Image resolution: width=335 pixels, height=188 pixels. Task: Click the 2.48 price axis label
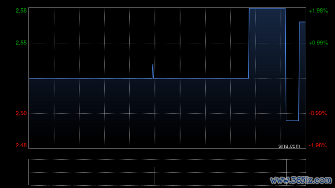21,145
